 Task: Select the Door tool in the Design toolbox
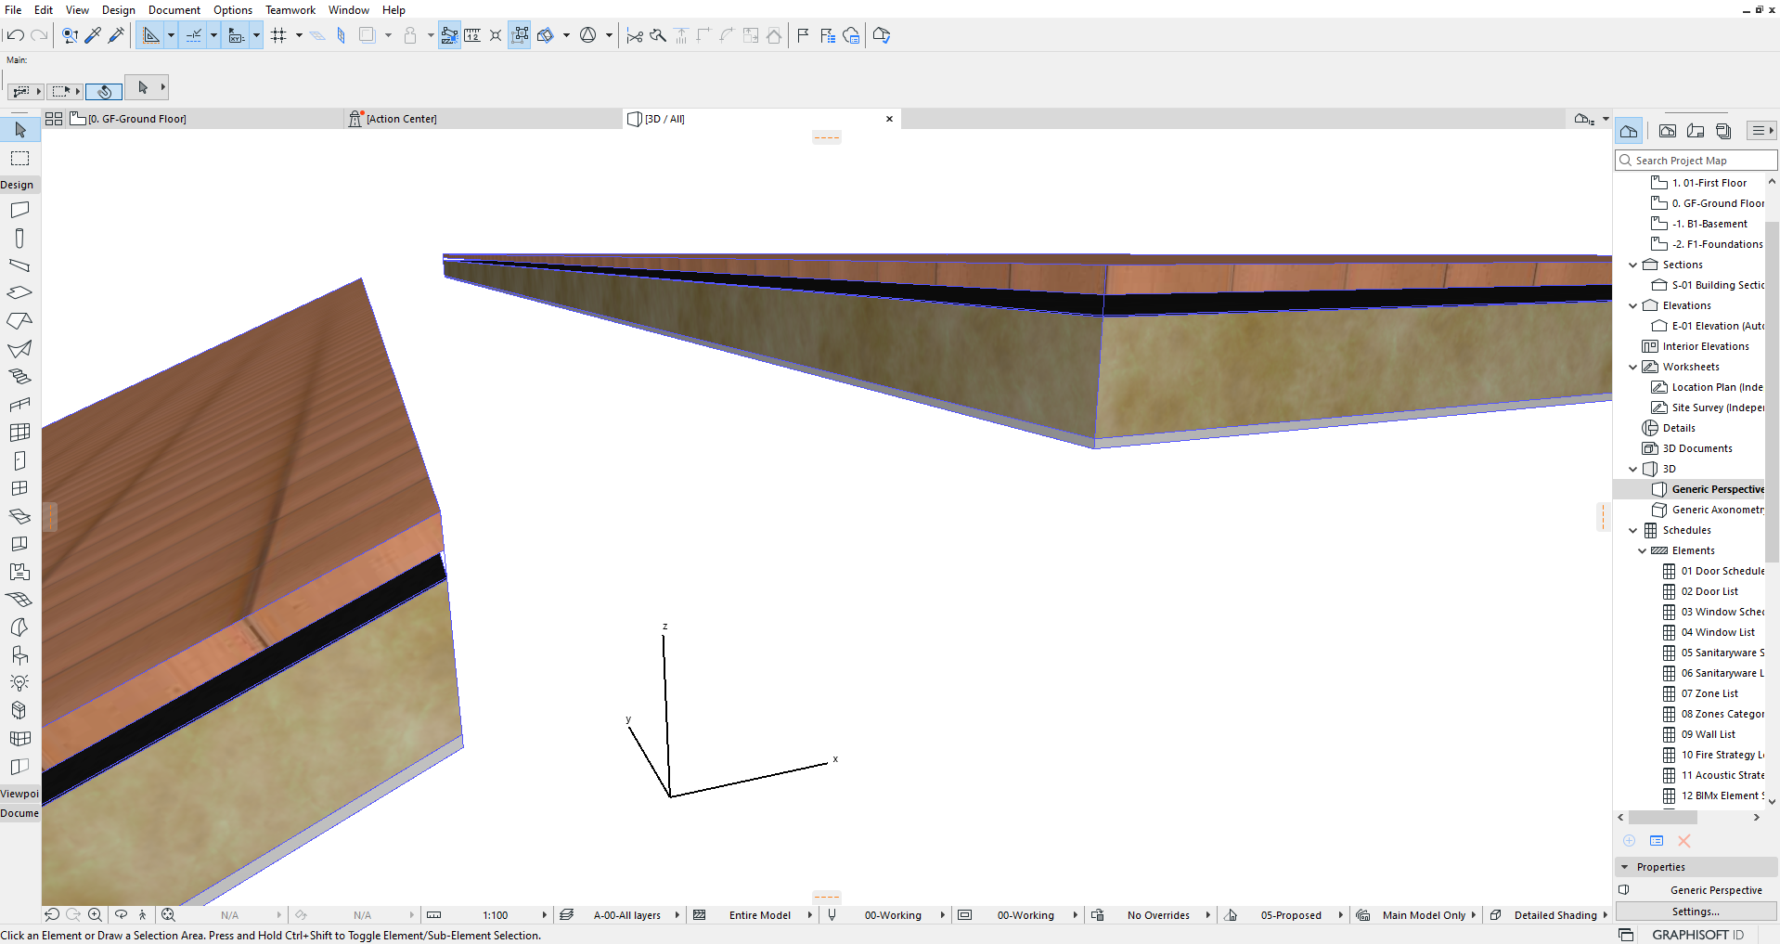[20, 459]
